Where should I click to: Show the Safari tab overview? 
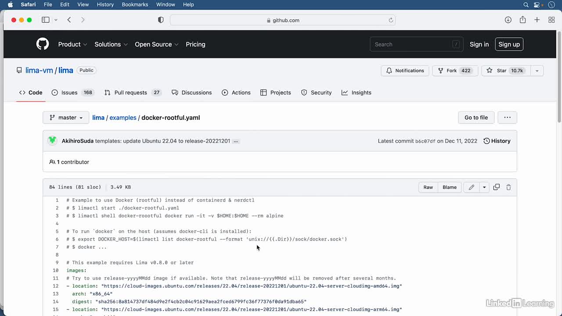(x=551, y=20)
